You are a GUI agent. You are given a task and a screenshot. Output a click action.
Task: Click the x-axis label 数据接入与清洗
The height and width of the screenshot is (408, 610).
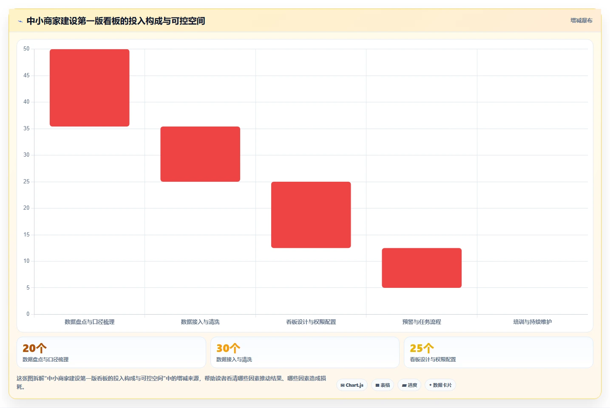(200, 322)
